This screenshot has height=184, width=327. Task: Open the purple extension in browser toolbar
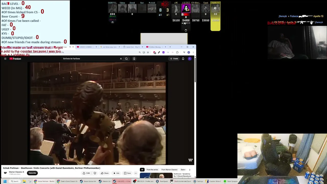pyautogui.click(x=163, y=52)
